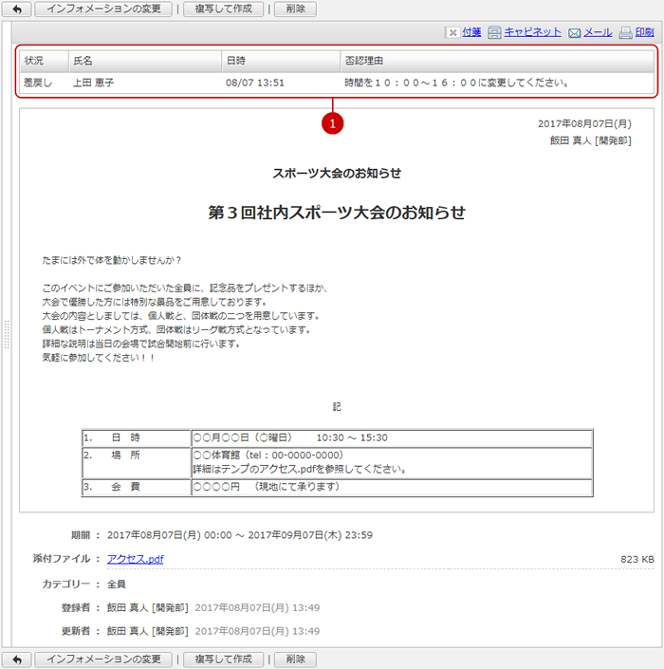
Task: Open the 付箋 text link
Action: coord(471,32)
